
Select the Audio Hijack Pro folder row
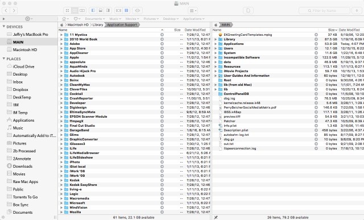pyautogui.click(x=134, y=71)
